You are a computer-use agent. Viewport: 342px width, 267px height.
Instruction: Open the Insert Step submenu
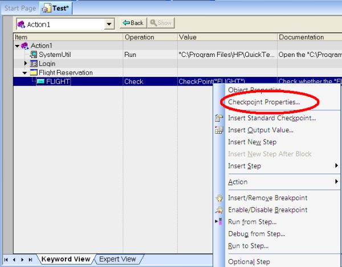283,166
